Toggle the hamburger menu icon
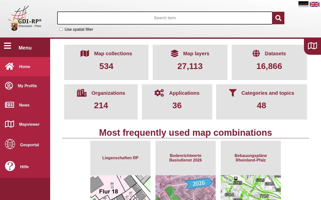 pyautogui.click(x=8, y=46)
